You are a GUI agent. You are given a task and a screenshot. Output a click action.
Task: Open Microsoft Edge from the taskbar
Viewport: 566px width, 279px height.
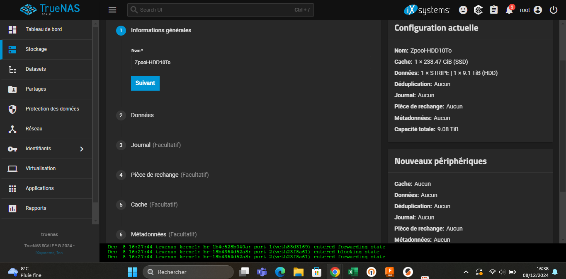point(280,272)
